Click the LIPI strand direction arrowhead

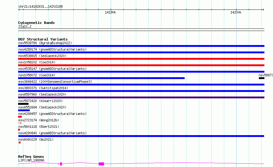point(59,164)
